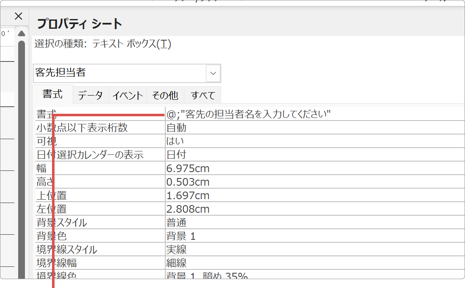
Task: Open the 背景スタイル dropdown showing 普通
Action: [x=296, y=222]
